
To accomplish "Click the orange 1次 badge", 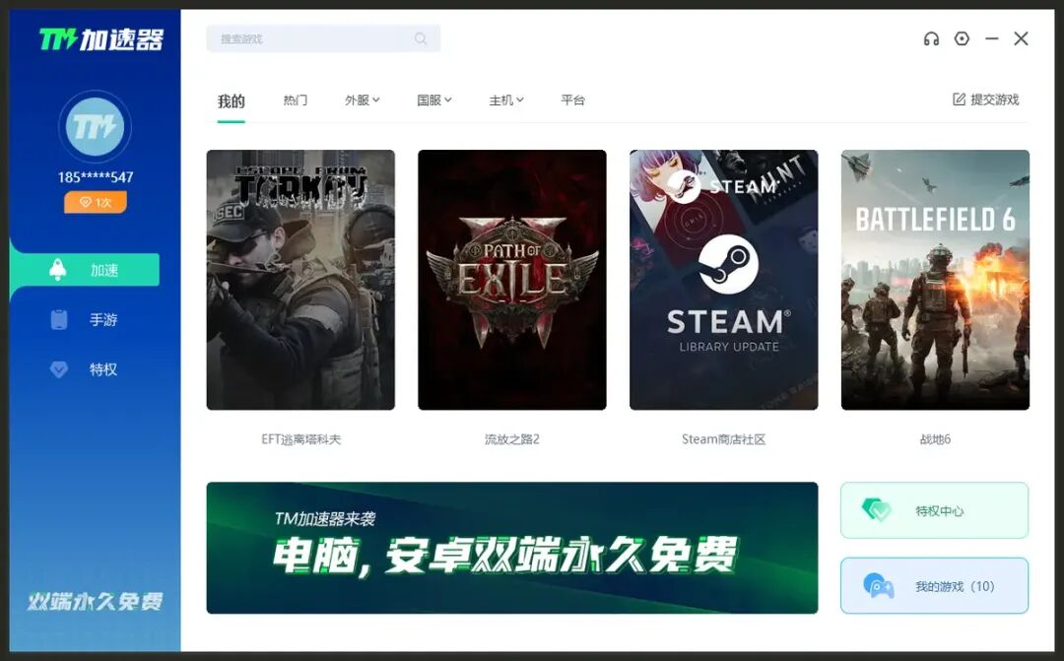I will coord(95,202).
